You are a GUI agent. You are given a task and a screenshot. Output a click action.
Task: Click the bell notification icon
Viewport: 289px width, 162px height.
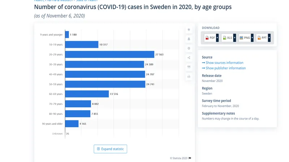click(189, 39)
